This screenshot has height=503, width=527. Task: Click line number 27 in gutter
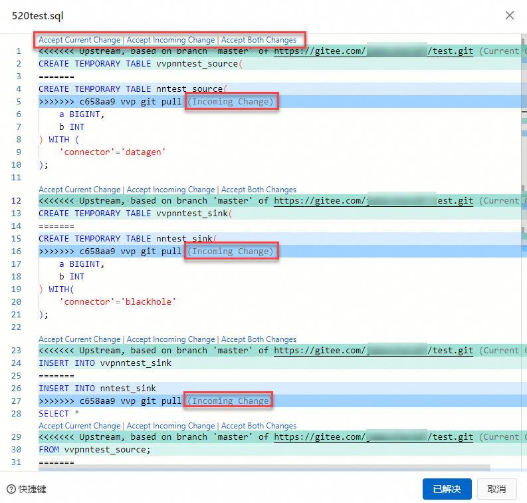[x=16, y=401]
